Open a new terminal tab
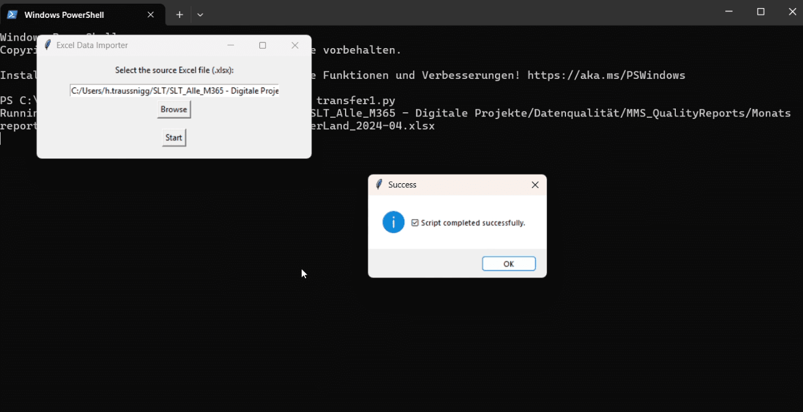 [x=180, y=15]
